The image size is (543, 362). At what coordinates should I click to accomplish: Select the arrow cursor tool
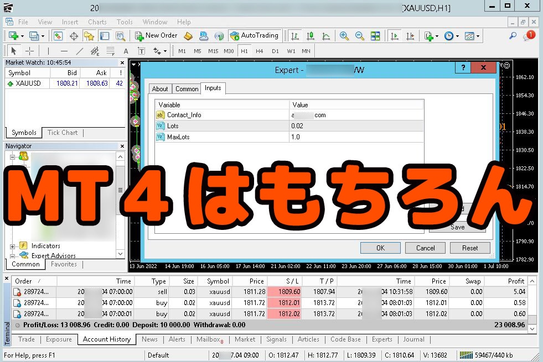pos(13,51)
